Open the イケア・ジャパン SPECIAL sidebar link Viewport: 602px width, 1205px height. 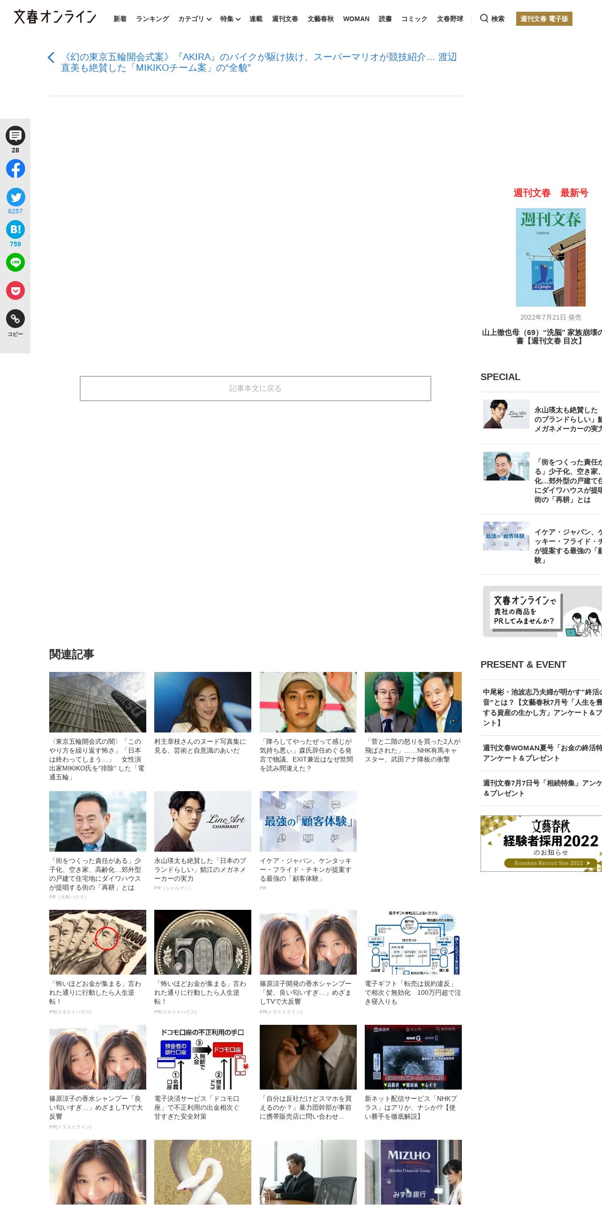tap(568, 546)
